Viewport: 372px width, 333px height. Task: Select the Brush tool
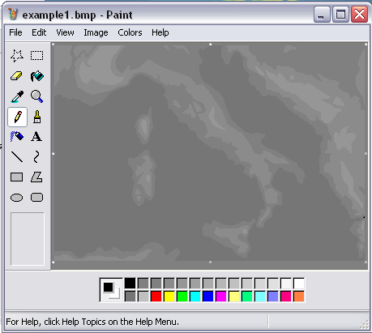tap(36, 117)
